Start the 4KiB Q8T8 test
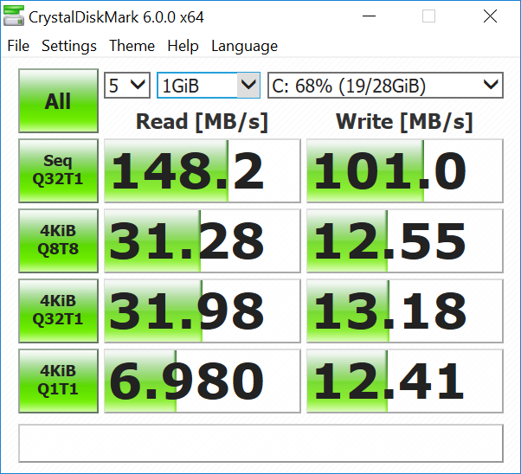Viewport: 521px width, 474px height. pos(59,240)
